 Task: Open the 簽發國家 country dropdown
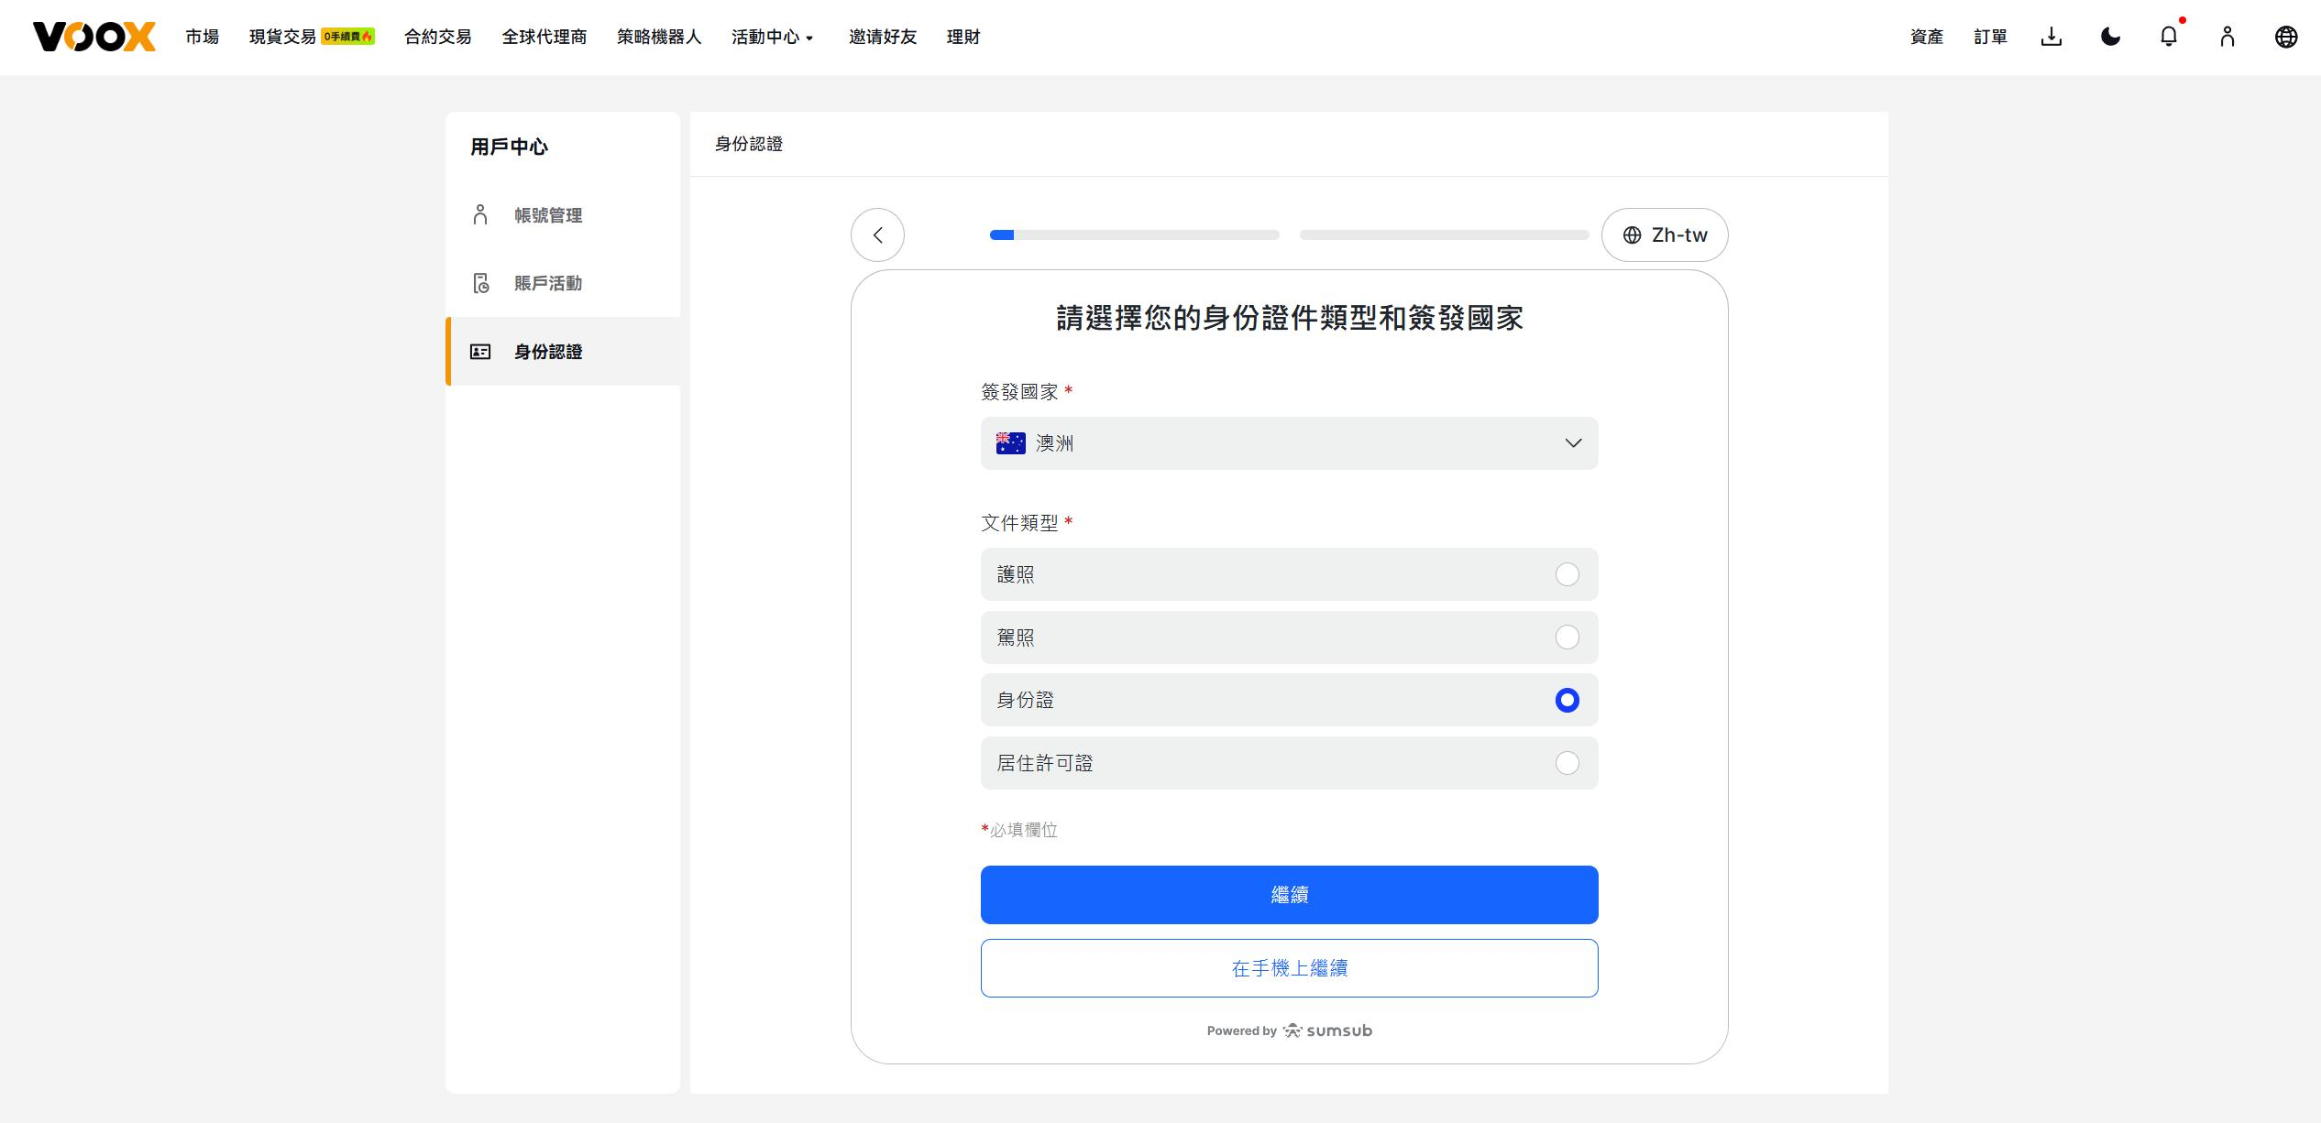1289,443
